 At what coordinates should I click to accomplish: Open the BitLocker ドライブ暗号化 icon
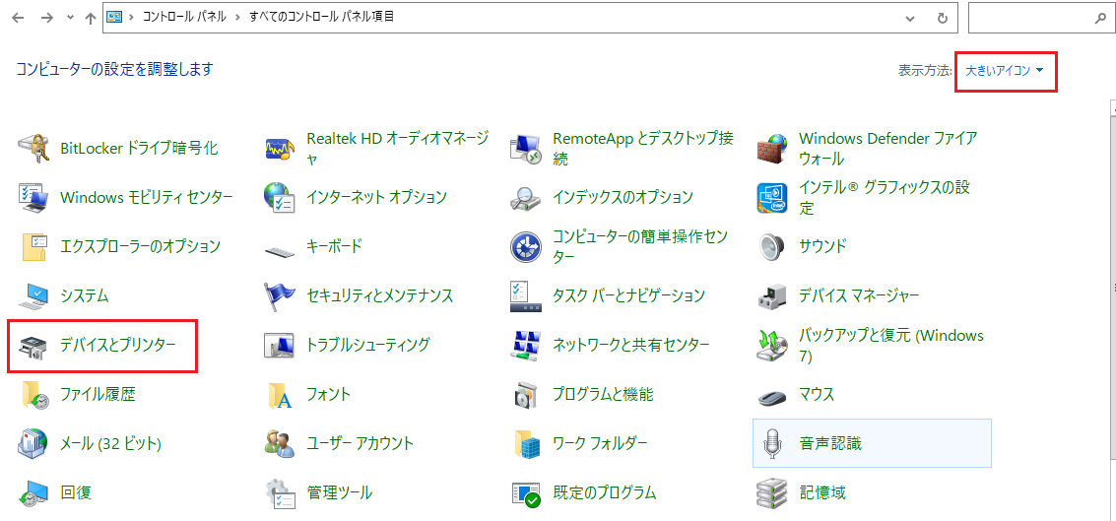pos(33,148)
